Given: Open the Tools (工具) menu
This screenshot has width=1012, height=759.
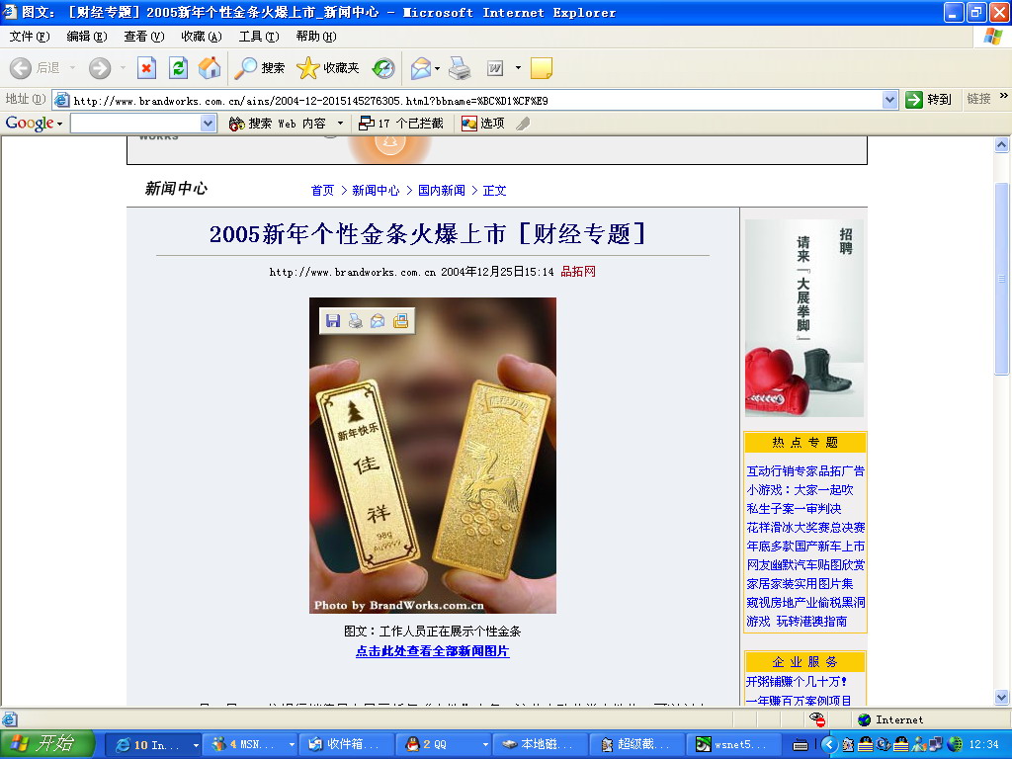Looking at the screenshot, I should [259, 37].
